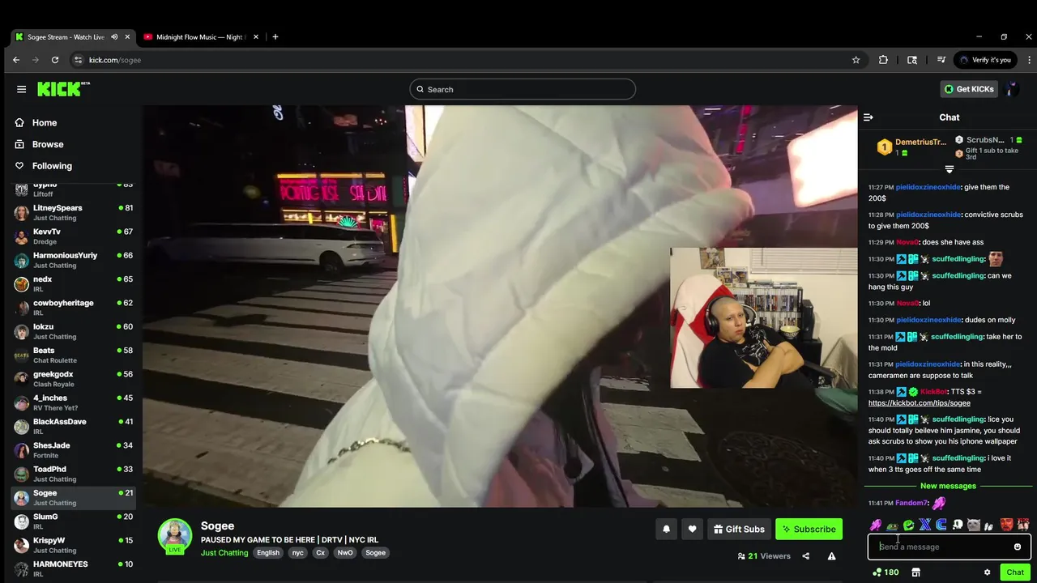Open the kickbot.com tips link in chat
This screenshot has width=1037, height=583.
pyautogui.click(x=919, y=402)
